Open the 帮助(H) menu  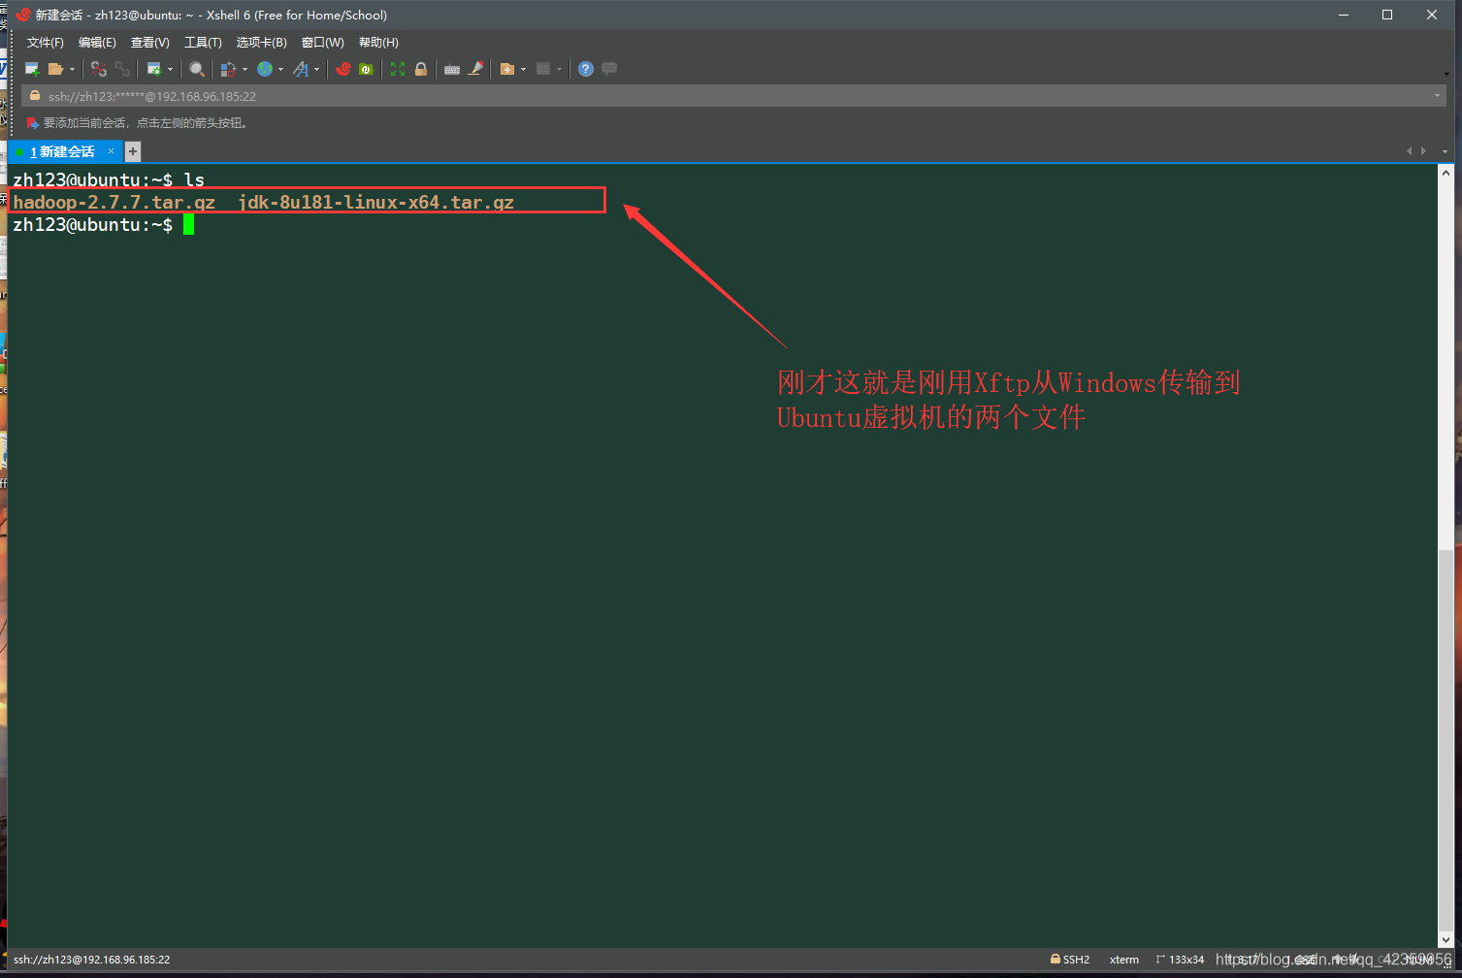[x=378, y=43]
